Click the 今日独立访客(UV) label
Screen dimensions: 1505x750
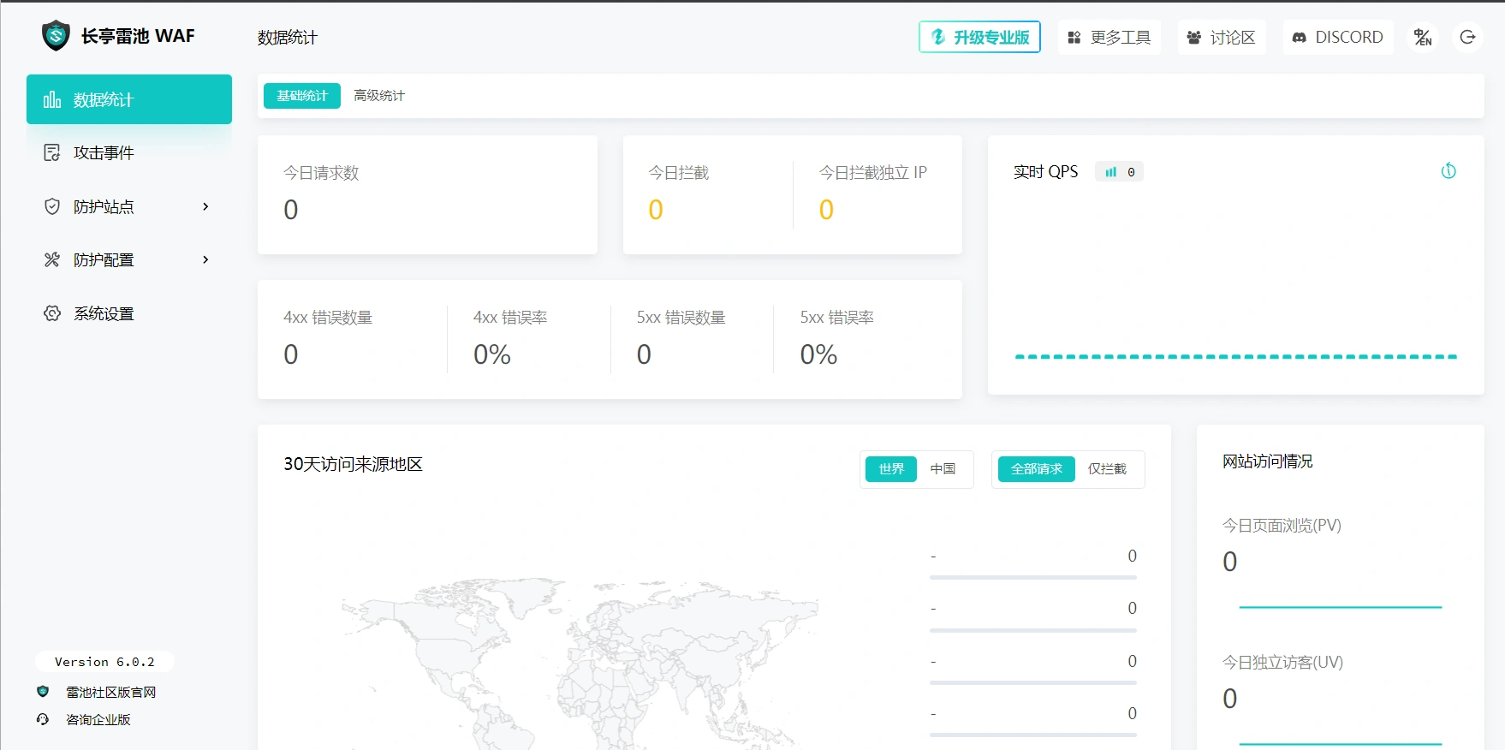click(x=1282, y=663)
